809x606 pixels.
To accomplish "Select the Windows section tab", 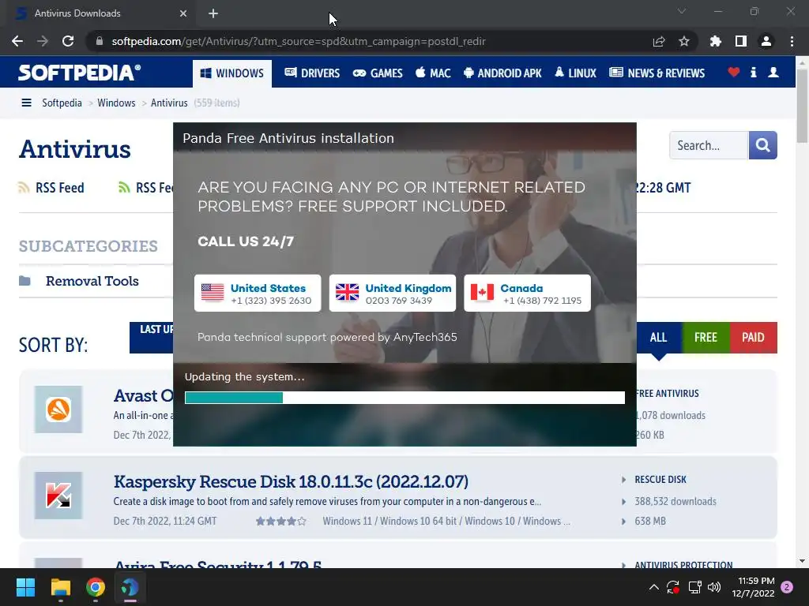I will point(232,73).
